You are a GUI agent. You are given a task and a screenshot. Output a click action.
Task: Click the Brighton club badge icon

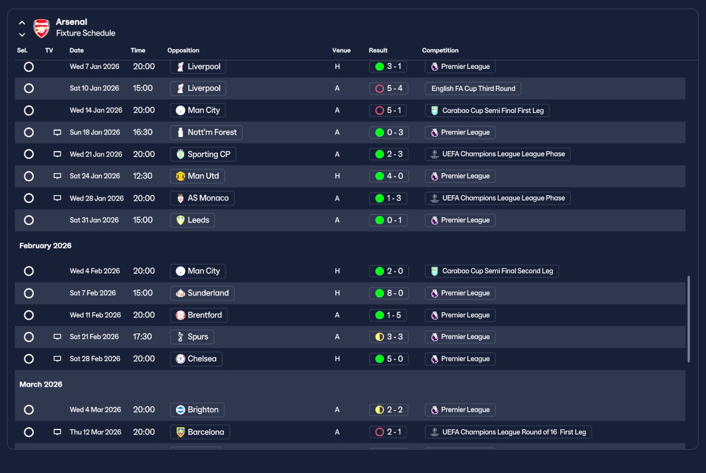coord(180,410)
